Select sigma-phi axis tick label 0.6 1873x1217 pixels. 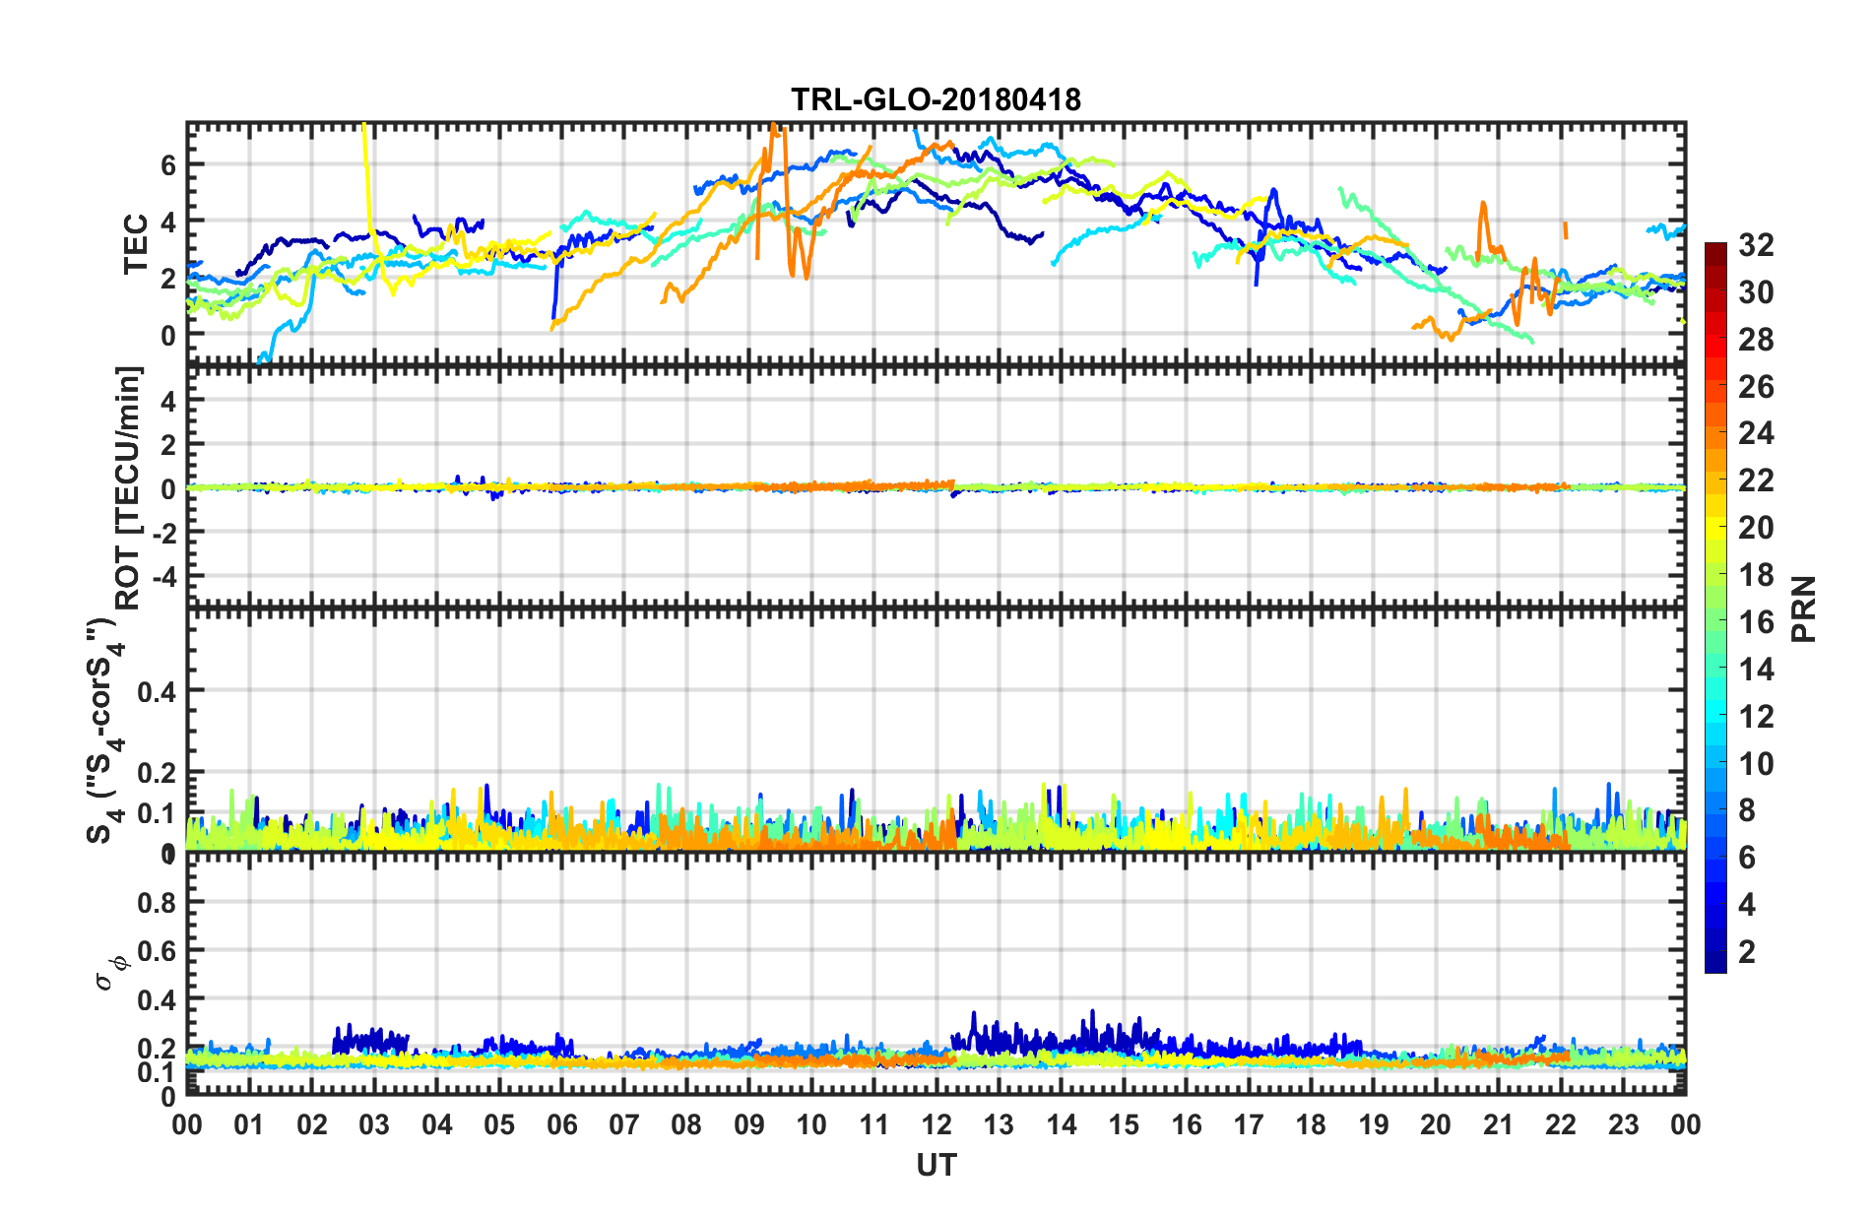(156, 951)
